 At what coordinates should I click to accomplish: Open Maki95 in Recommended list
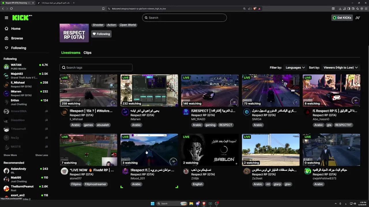(x=25, y=179)
